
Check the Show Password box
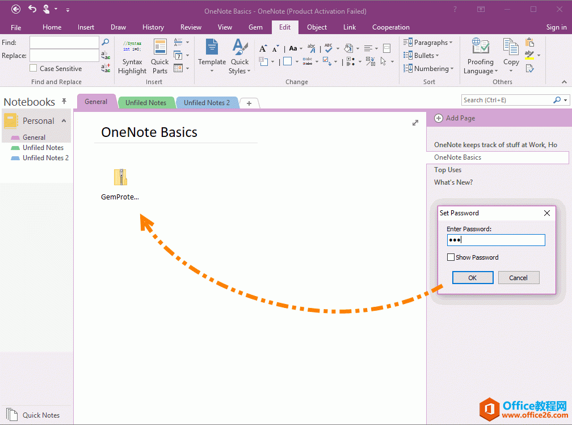[x=451, y=257]
